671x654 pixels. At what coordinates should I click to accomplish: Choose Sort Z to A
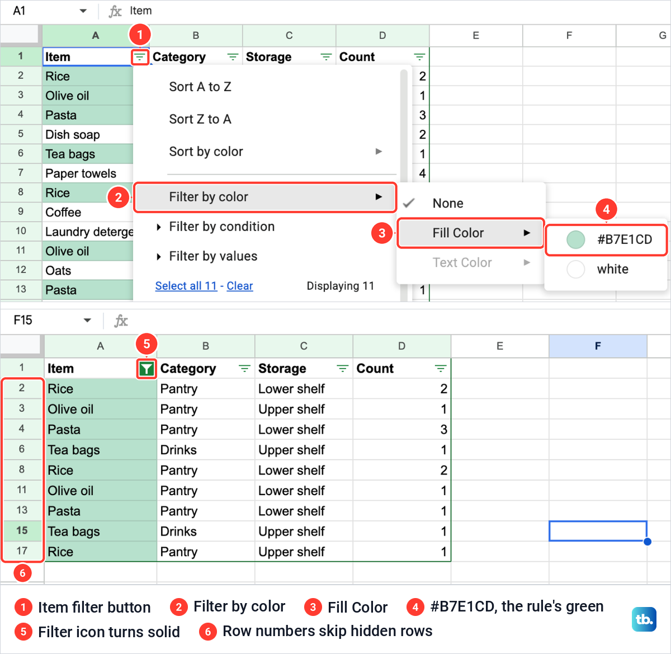point(200,119)
